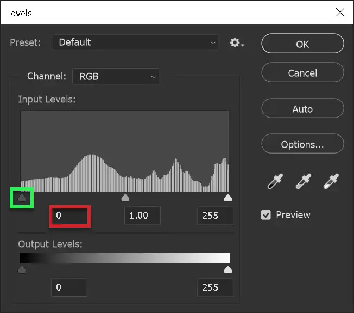Focus the midtone gamma 1.00 field
354x313 pixels.
(x=142, y=216)
